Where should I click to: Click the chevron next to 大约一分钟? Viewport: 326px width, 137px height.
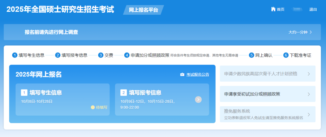click(311, 32)
